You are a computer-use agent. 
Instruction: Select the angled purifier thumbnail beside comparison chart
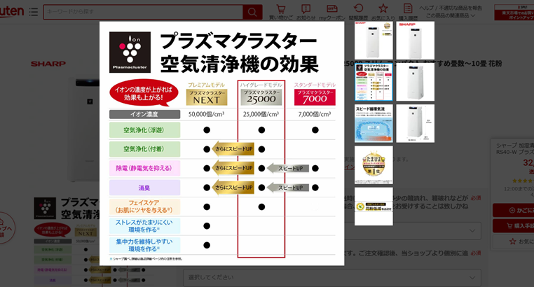(x=415, y=82)
